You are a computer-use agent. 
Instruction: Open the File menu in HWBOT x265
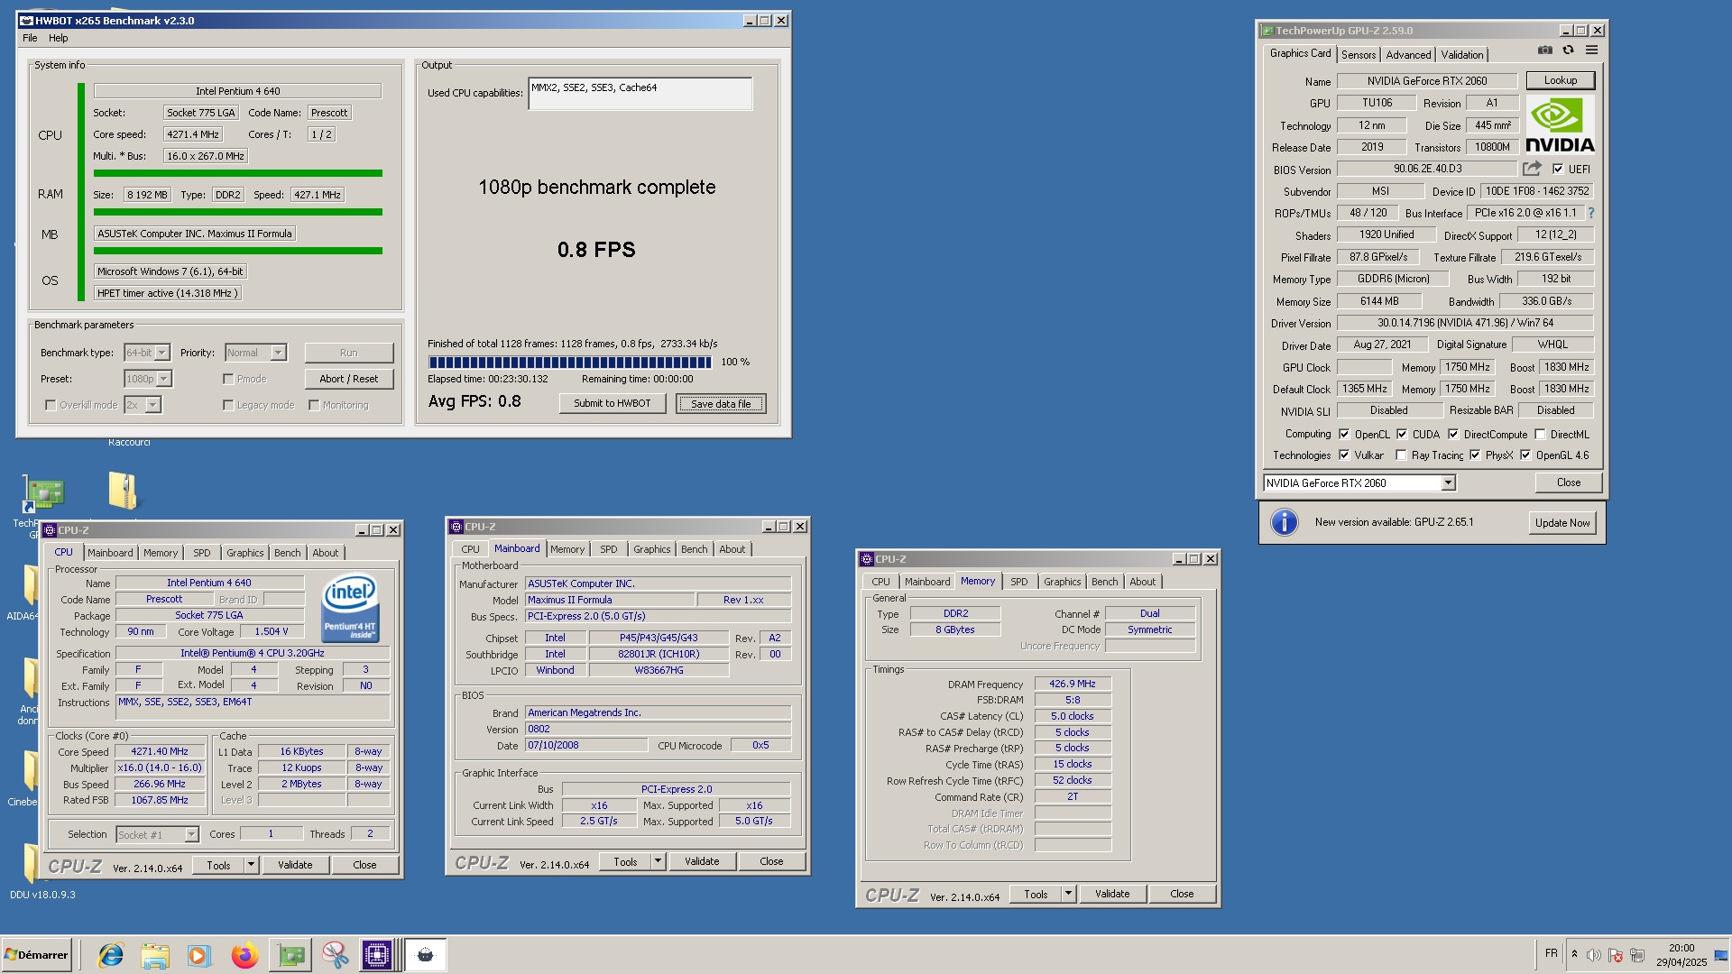click(30, 38)
